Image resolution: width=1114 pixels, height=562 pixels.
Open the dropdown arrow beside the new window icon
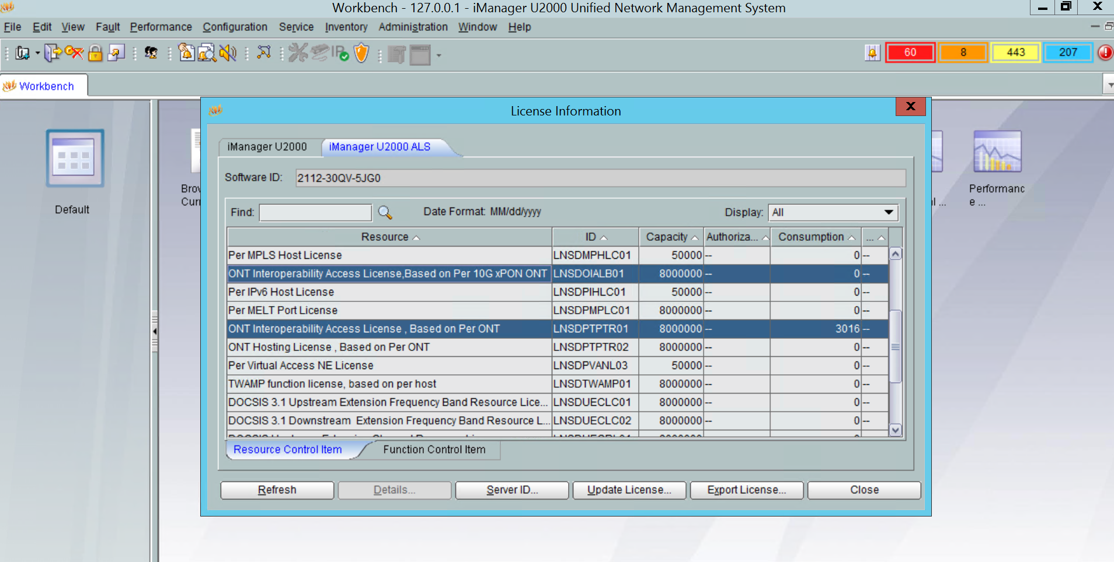pos(37,54)
